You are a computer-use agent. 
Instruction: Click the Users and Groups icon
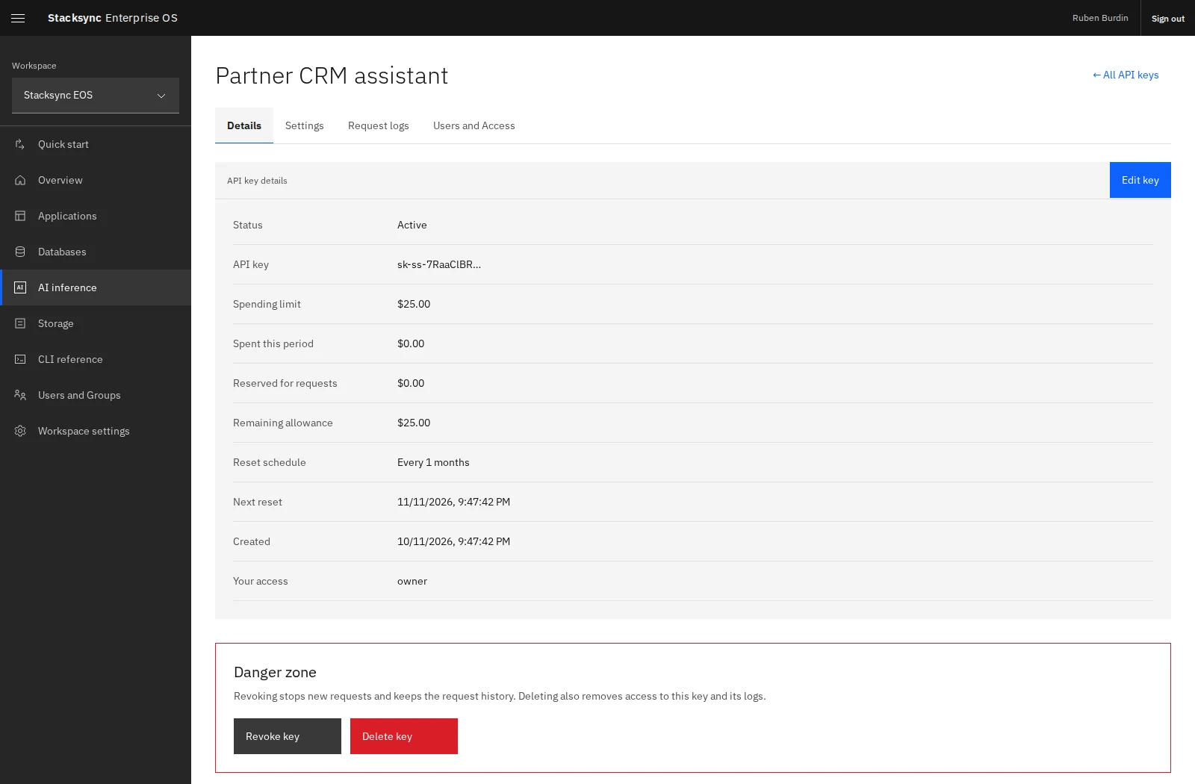pyautogui.click(x=20, y=395)
